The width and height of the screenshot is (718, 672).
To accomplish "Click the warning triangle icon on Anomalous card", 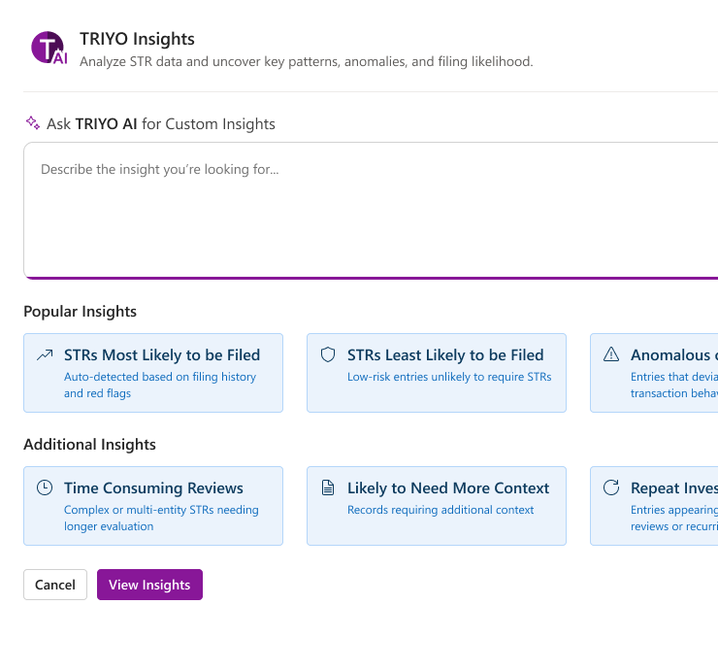I will 611,355.
